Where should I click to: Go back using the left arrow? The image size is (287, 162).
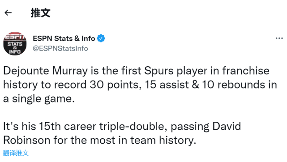(8, 13)
